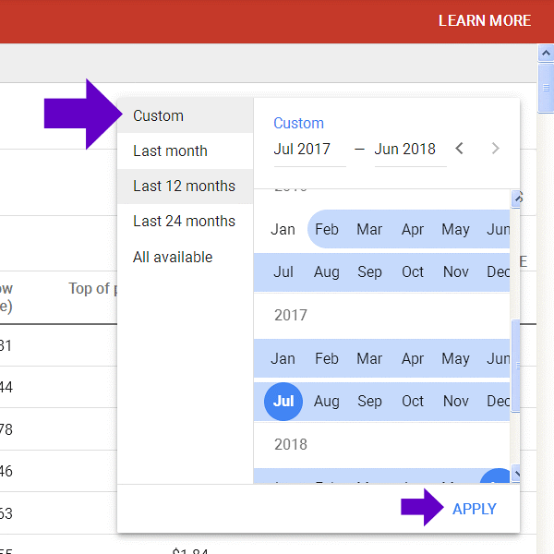This screenshot has width=554, height=554.
Task: Click the previous period left chevron
Action: (x=460, y=149)
